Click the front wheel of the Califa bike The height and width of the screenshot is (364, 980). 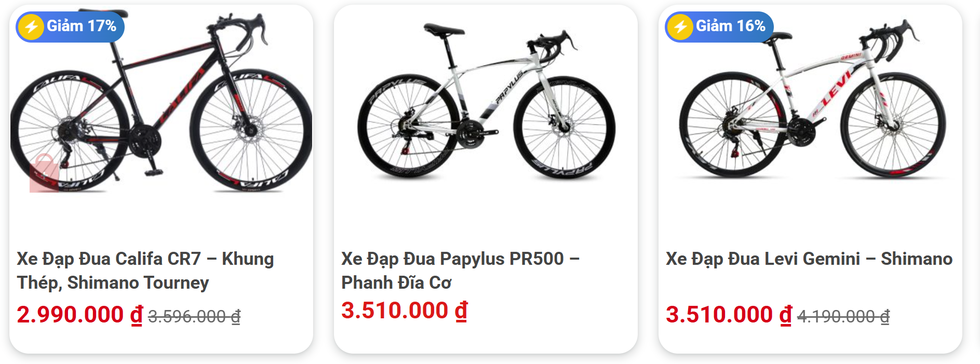click(250, 130)
